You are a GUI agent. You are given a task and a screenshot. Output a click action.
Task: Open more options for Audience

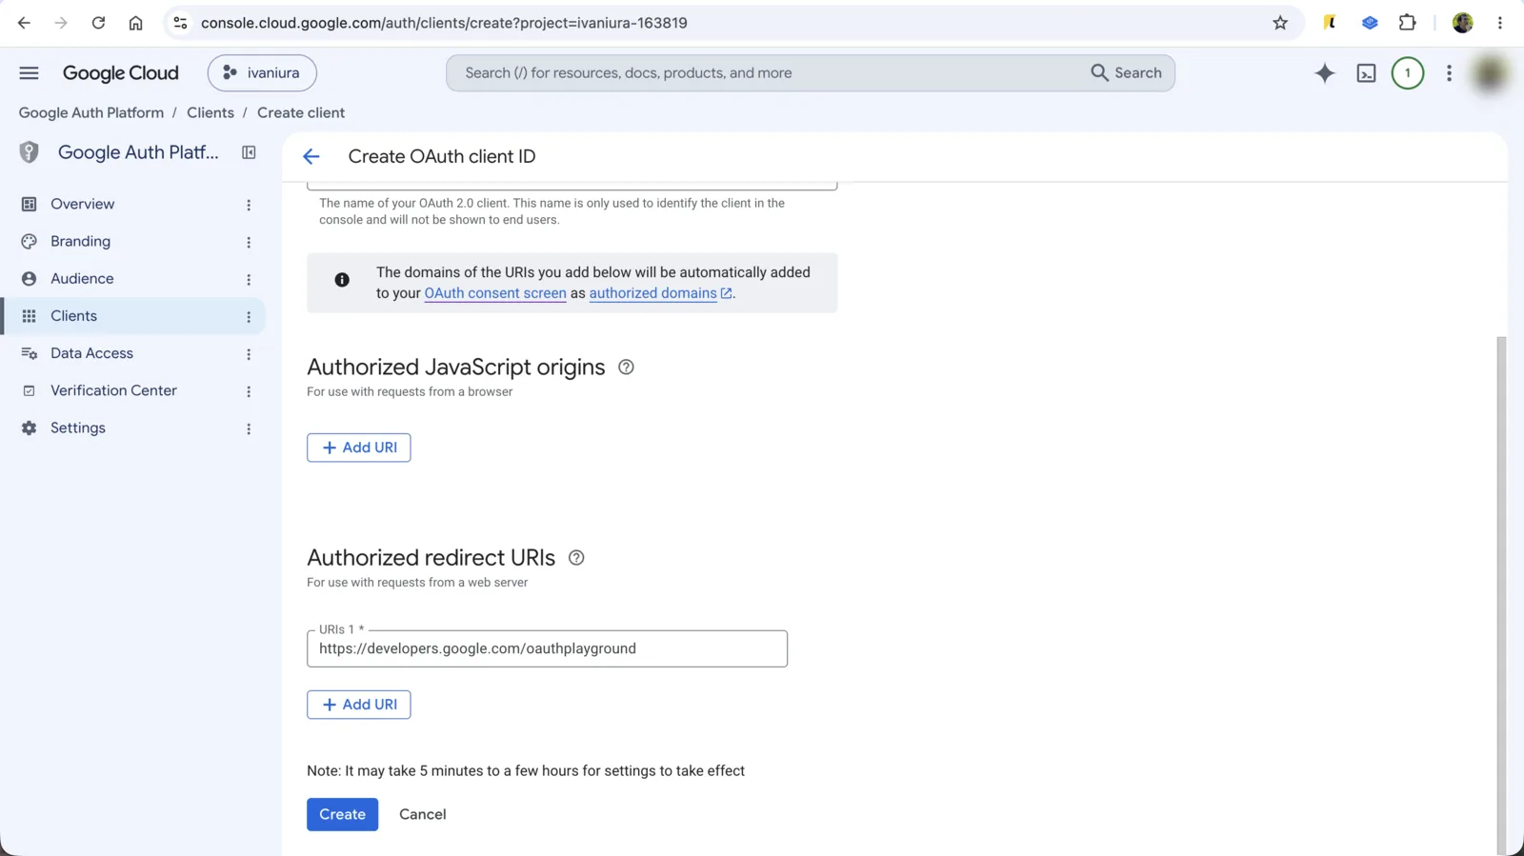coord(249,280)
